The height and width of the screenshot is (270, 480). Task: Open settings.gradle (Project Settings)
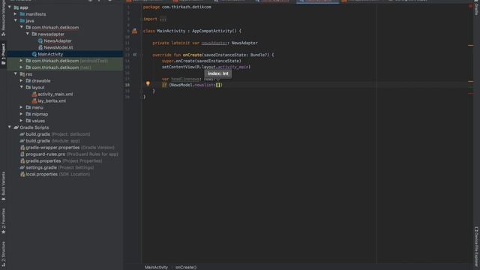(x=60, y=168)
